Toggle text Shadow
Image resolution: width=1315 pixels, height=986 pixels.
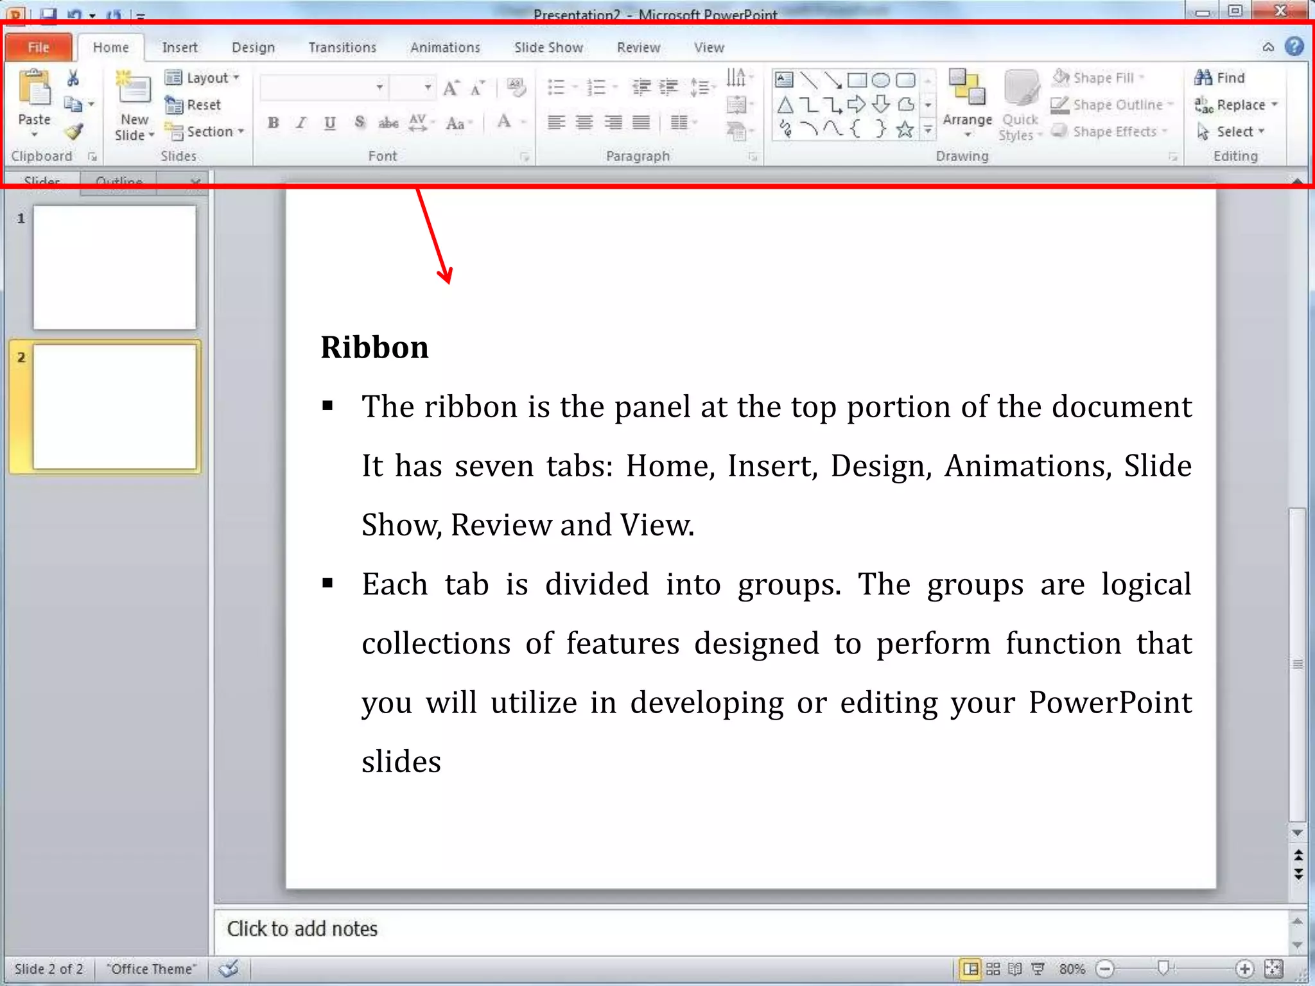pos(360,123)
